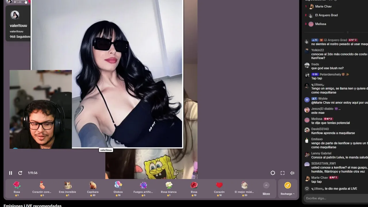Open the avatar beside the 'tap tap' message
This screenshot has height=207, width=368.
tap(307, 179)
